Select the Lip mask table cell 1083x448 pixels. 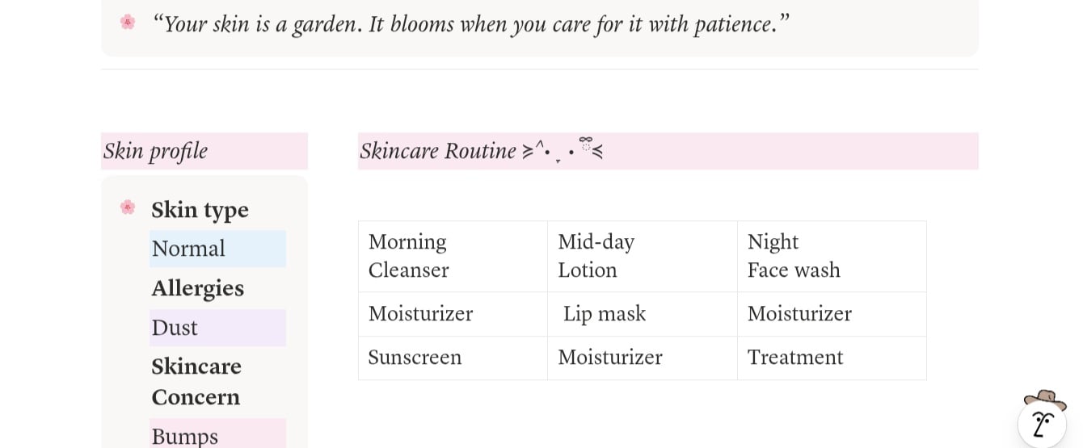pos(642,314)
